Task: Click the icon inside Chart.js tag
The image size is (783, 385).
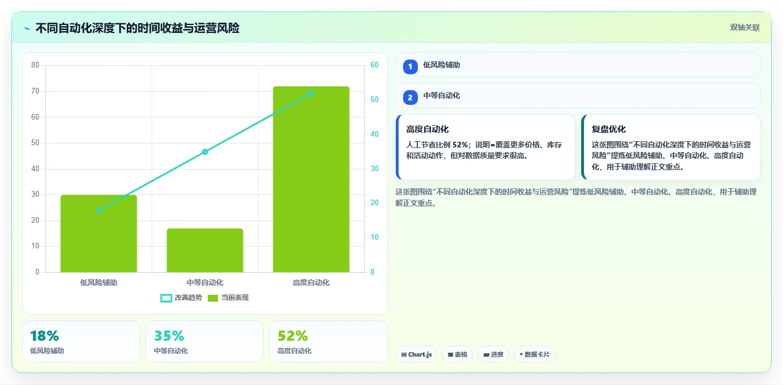Action: [x=404, y=354]
